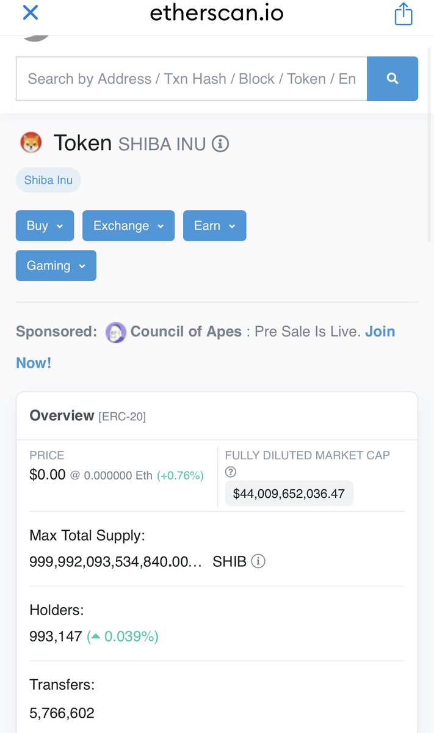The height and width of the screenshot is (733, 434).
Task: Click the 0.039% holders change indicator
Action: point(123,636)
